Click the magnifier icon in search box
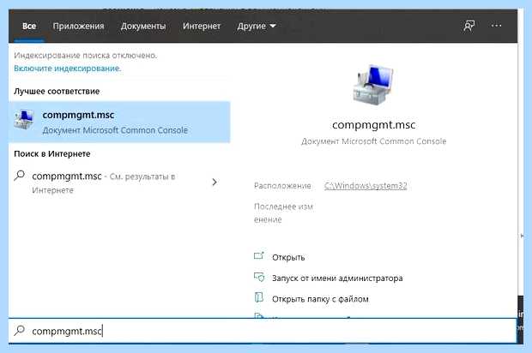Viewport: 532px width, 353px height. pyautogui.click(x=20, y=330)
